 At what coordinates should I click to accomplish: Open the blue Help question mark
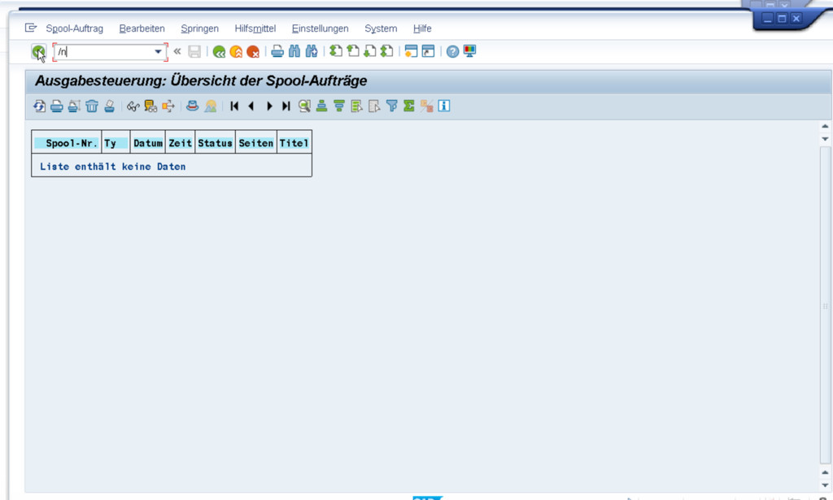[452, 51]
